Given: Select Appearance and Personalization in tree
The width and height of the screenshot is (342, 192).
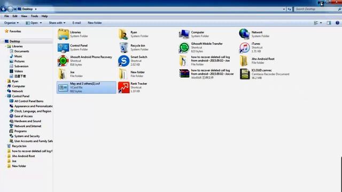Looking at the screenshot, I should tap(33, 107).
